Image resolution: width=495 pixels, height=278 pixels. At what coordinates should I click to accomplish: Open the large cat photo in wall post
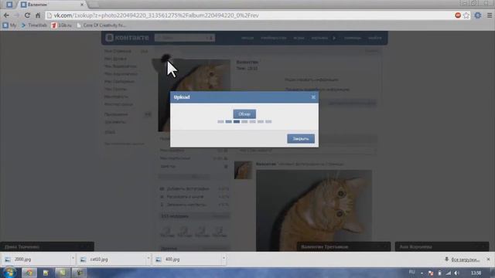pyautogui.click(x=314, y=211)
